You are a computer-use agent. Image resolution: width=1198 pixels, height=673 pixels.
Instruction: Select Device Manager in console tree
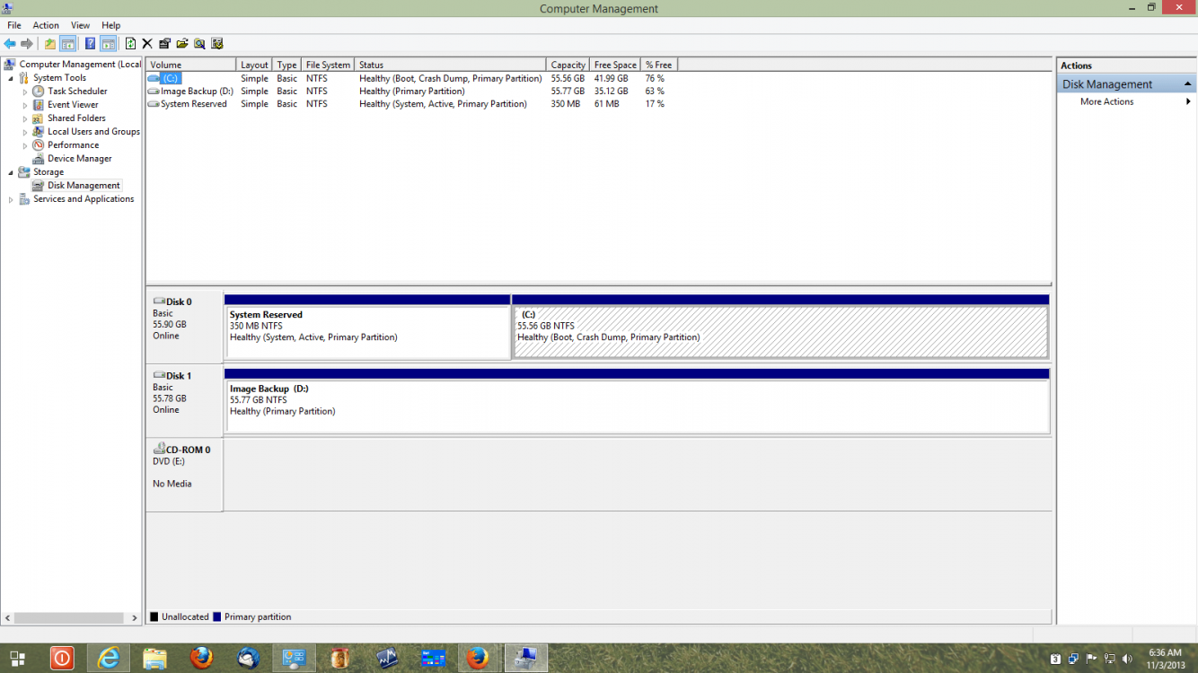pyautogui.click(x=80, y=159)
